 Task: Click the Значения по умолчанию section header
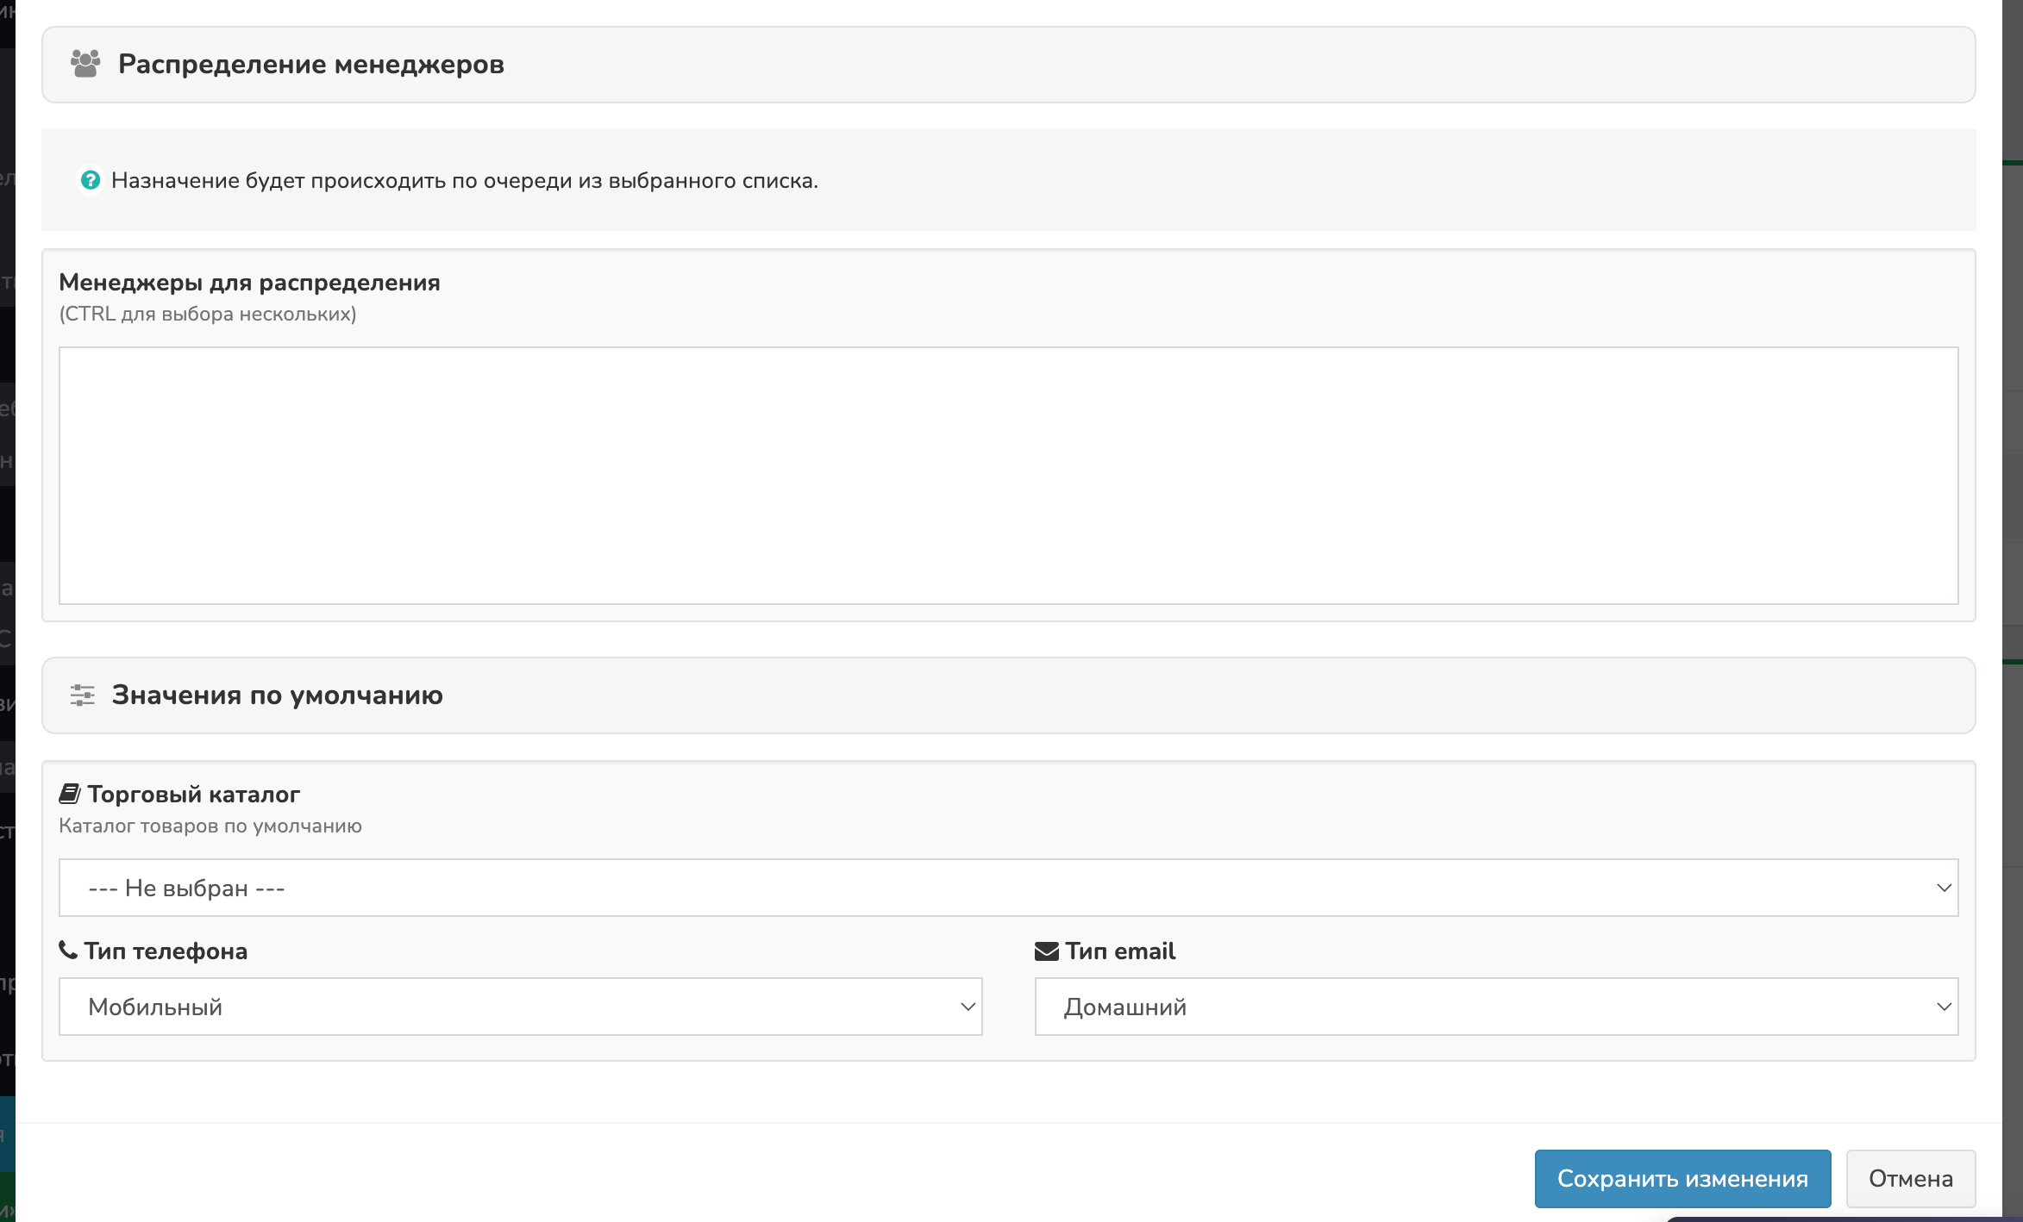pos(278,695)
